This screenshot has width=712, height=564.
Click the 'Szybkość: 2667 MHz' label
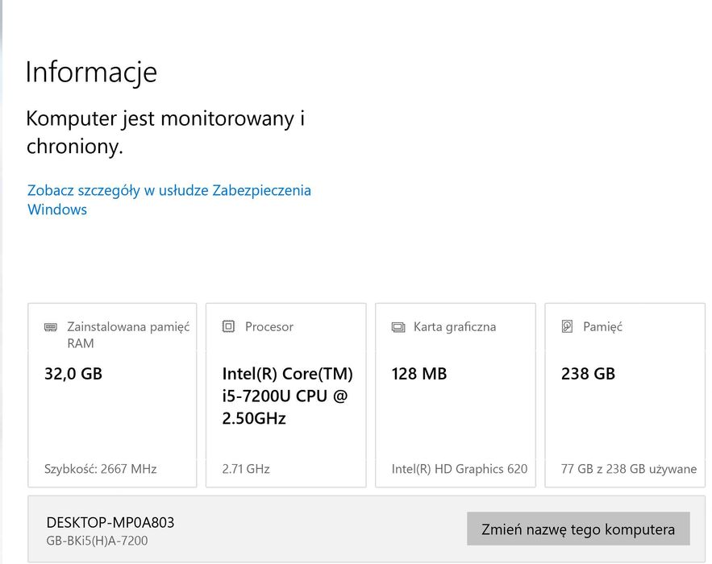point(100,469)
